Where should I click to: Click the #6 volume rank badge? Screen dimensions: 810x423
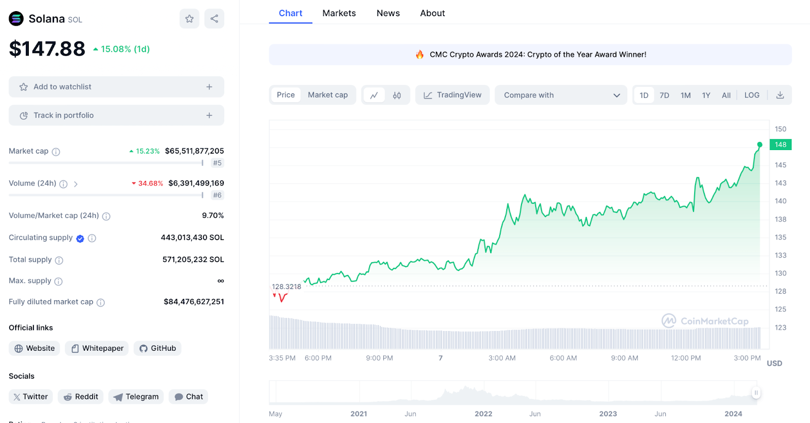(217, 195)
